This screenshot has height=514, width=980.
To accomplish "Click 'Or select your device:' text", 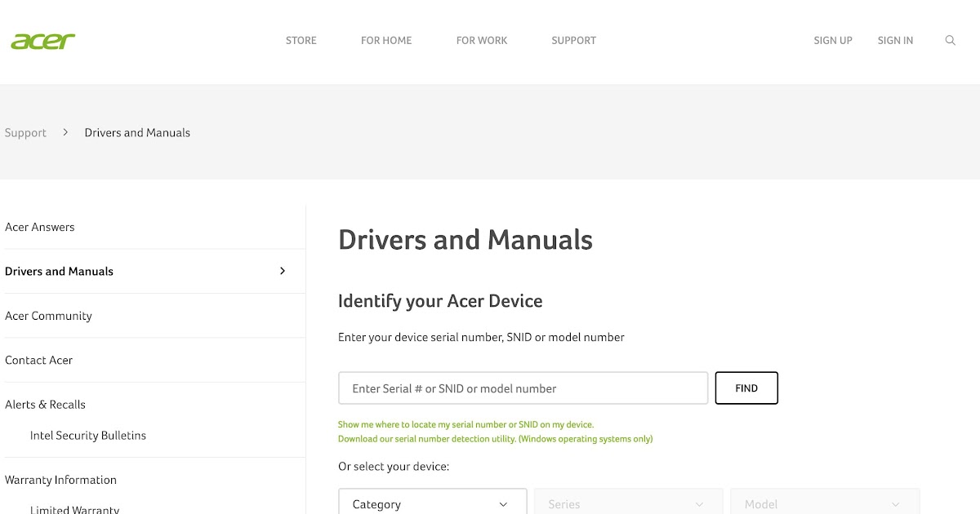I will 394,467.
